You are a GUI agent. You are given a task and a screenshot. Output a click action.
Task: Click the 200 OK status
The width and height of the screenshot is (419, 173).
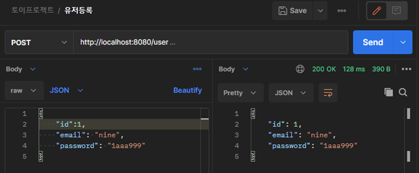[x=324, y=69]
